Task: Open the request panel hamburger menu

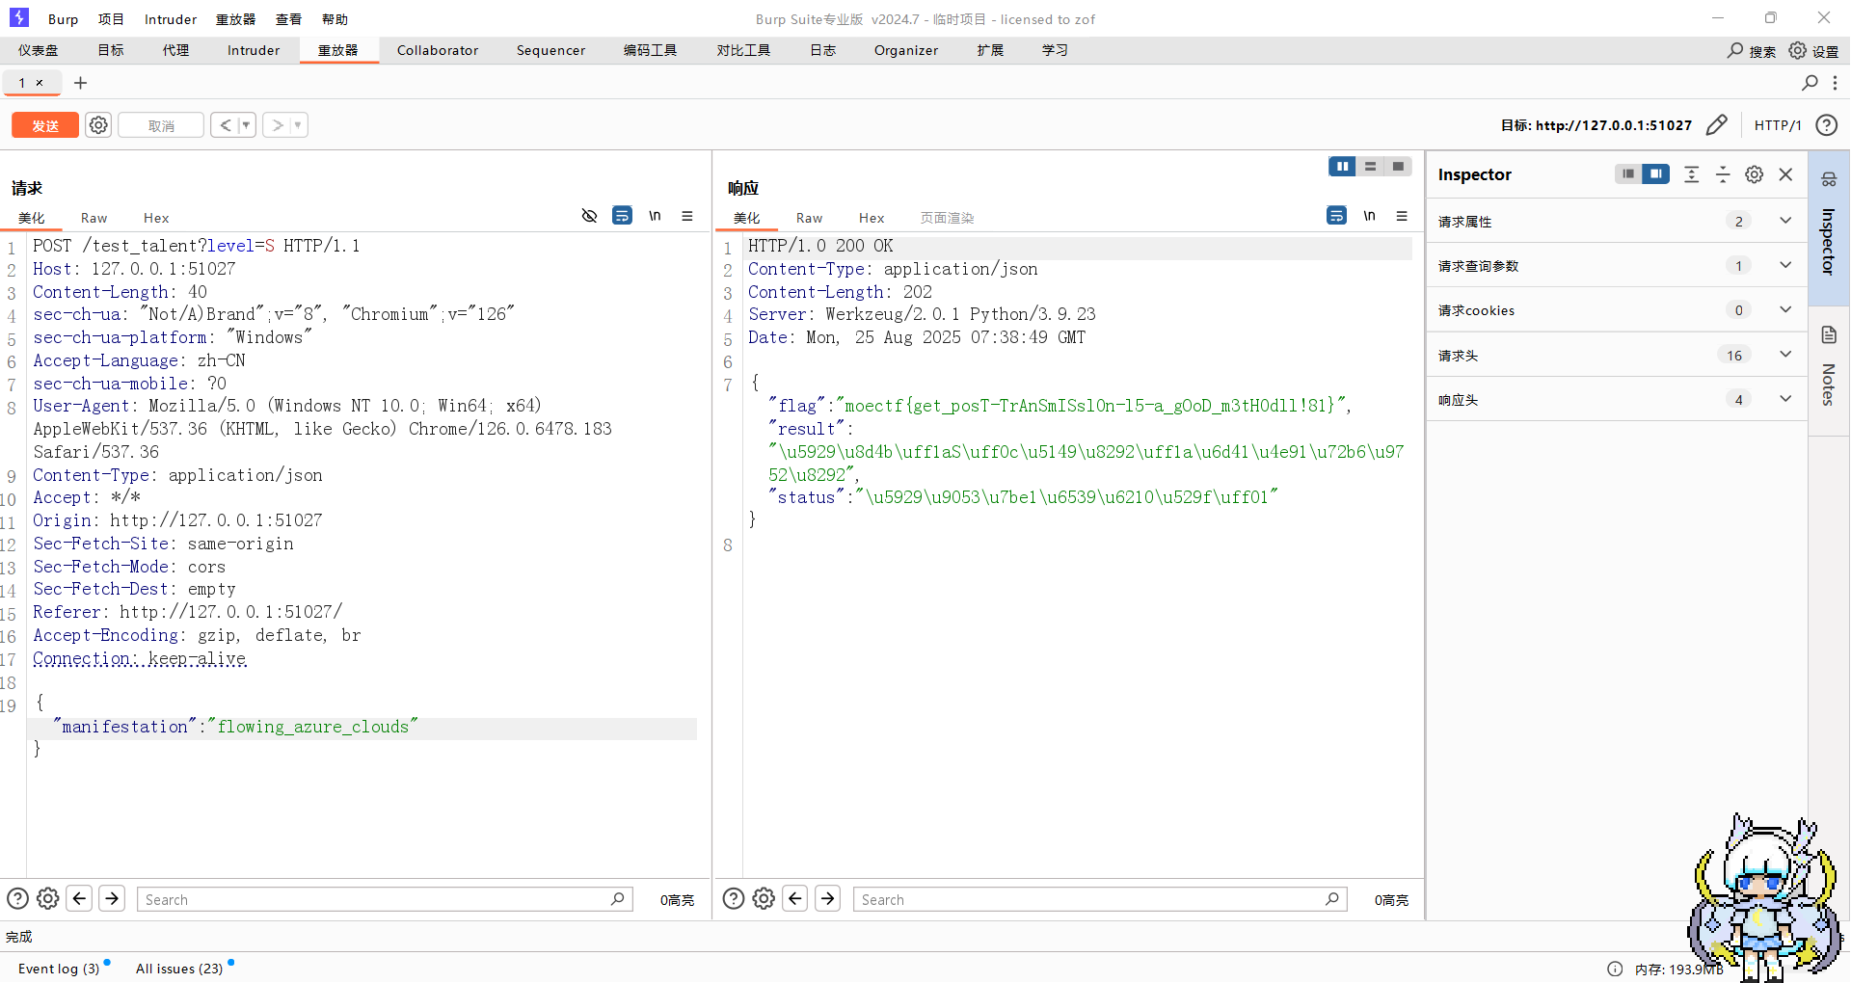Action: [687, 216]
